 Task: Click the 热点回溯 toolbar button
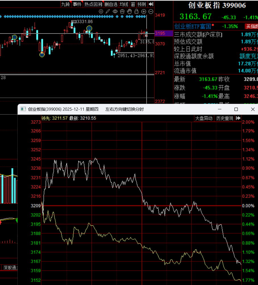pos(93,4)
